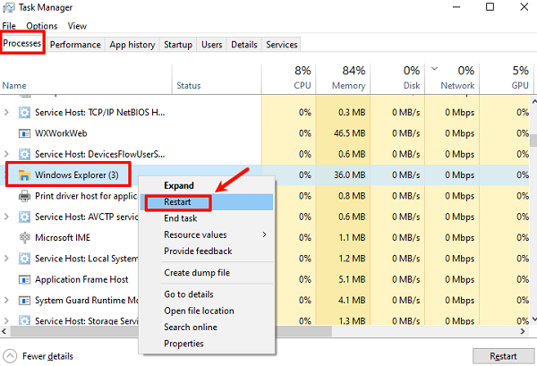Screen dimensions: 537x366
Task: Switch to the Users tab
Action: point(211,45)
